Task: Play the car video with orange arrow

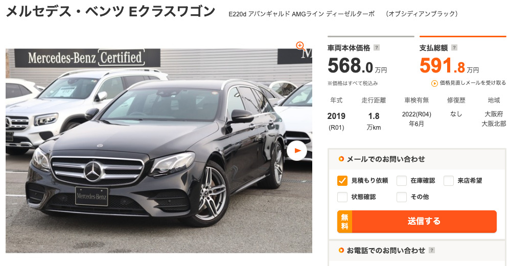Action: coord(296,151)
